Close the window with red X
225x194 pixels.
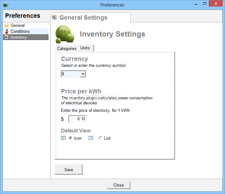[x=216, y=3]
